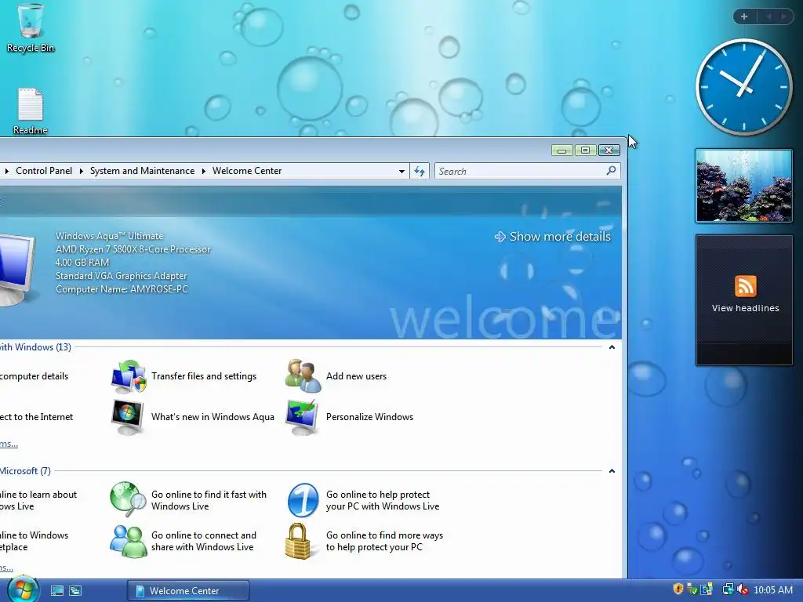Click the blue OneCare protect PC icon
803x602 pixels.
point(303,499)
